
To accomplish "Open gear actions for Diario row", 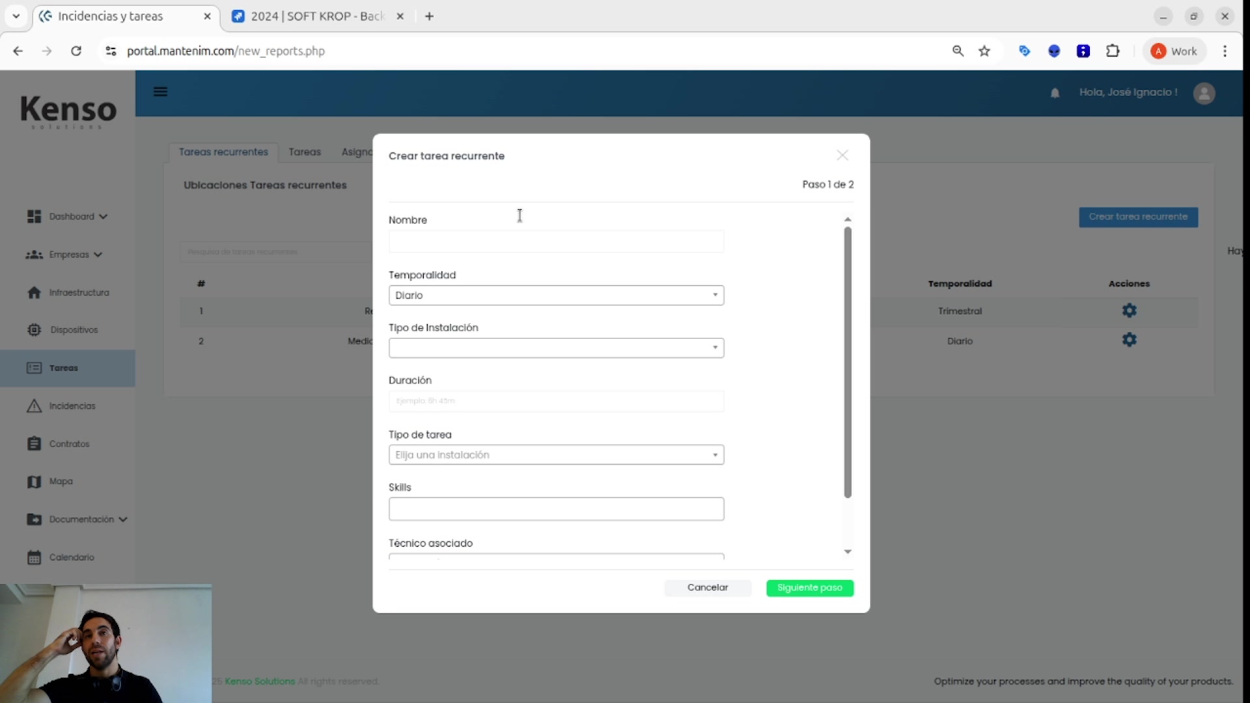I will (x=1129, y=340).
